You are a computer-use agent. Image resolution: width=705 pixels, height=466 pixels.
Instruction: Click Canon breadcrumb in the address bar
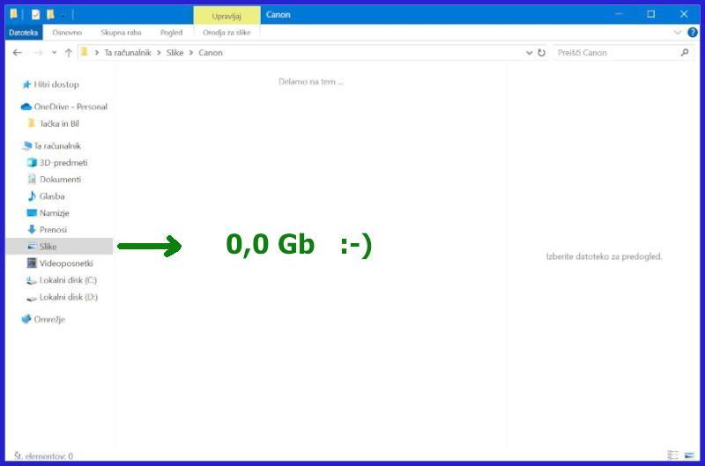[211, 53]
